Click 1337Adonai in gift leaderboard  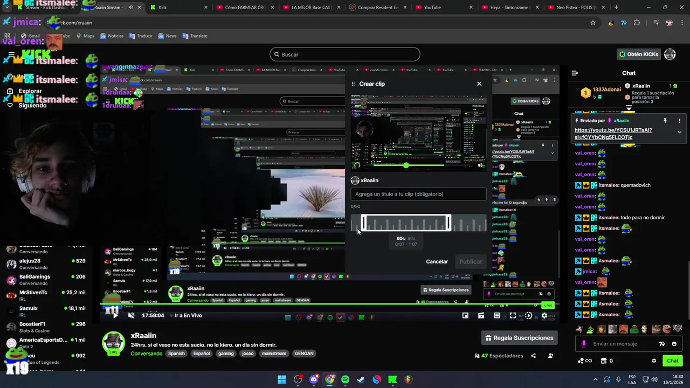(x=606, y=89)
